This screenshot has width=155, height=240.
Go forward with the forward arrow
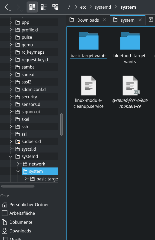[18, 7]
